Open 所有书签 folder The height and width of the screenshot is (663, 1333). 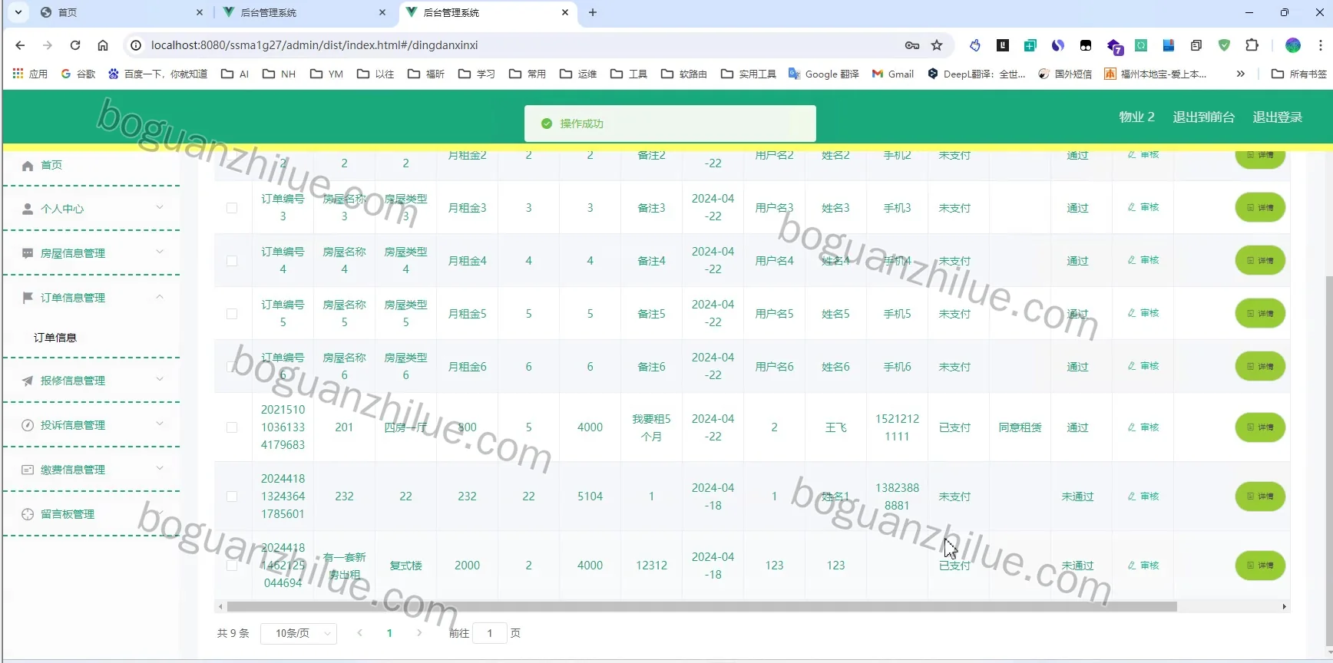[1299, 74]
